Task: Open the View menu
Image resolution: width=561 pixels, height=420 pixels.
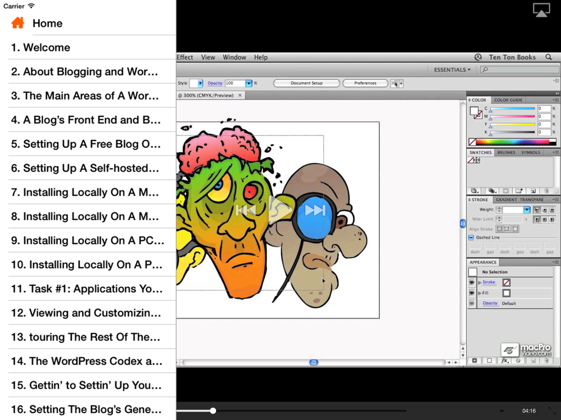Action: (x=208, y=57)
